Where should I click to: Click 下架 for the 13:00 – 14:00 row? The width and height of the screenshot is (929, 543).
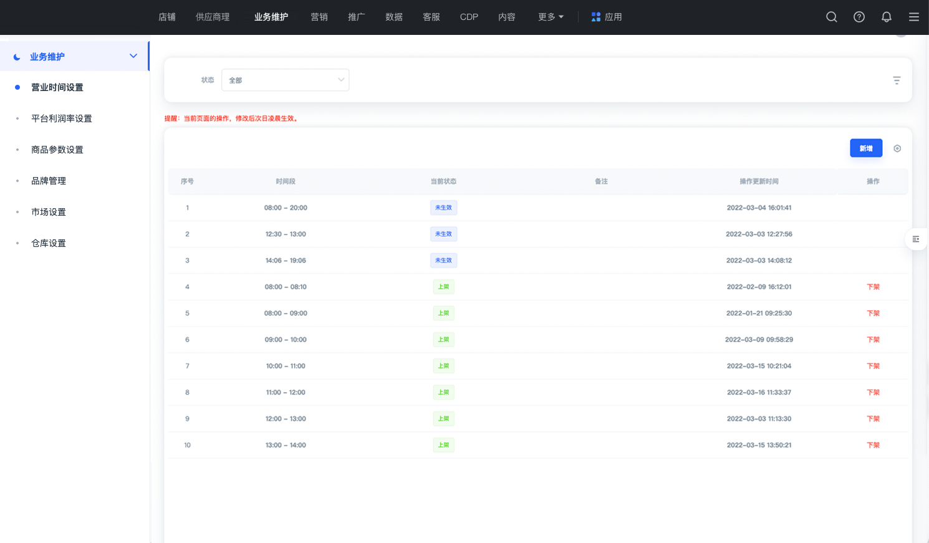[872, 445]
